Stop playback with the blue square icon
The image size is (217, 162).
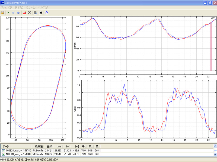click(18, 12)
